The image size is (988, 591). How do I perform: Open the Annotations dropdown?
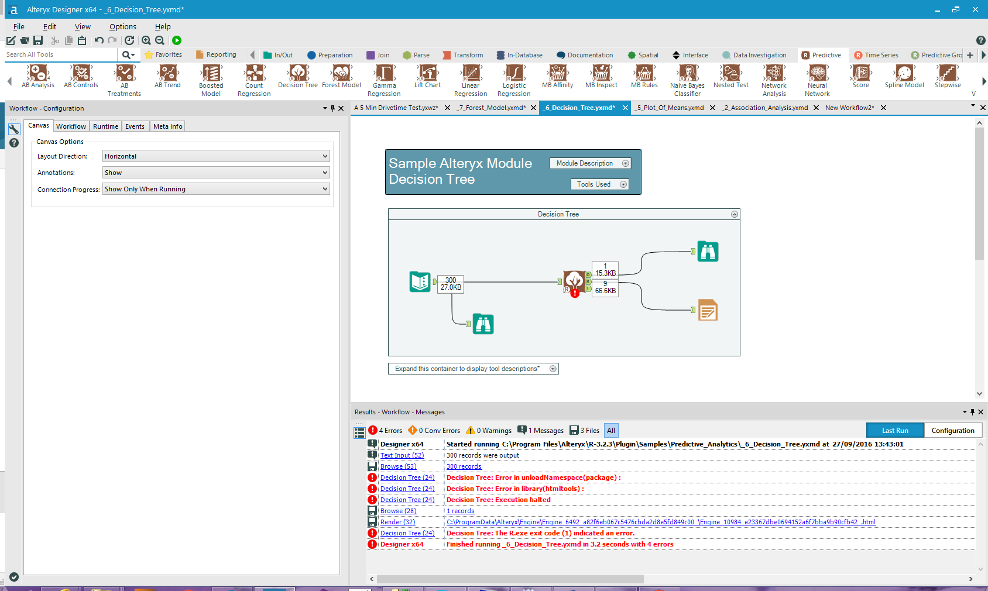click(x=216, y=173)
